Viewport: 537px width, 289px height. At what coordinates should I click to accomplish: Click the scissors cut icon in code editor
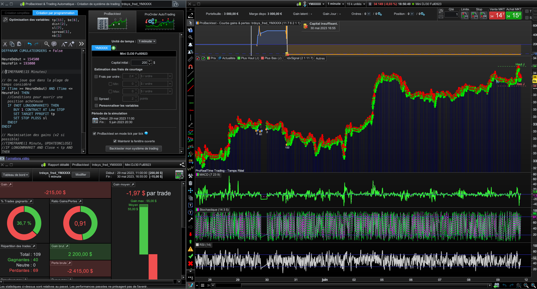point(5,44)
